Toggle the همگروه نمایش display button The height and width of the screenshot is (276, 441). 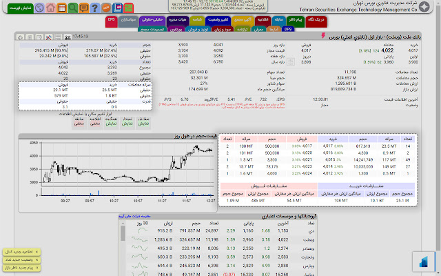point(111,123)
